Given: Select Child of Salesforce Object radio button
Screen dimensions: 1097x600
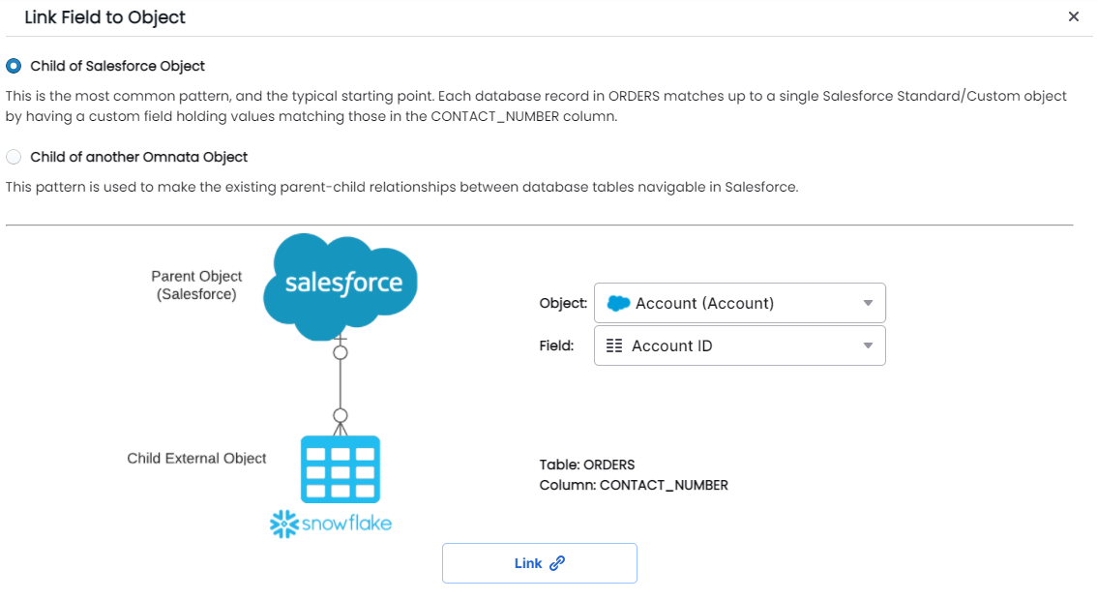Looking at the screenshot, I should (x=14, y=66).
